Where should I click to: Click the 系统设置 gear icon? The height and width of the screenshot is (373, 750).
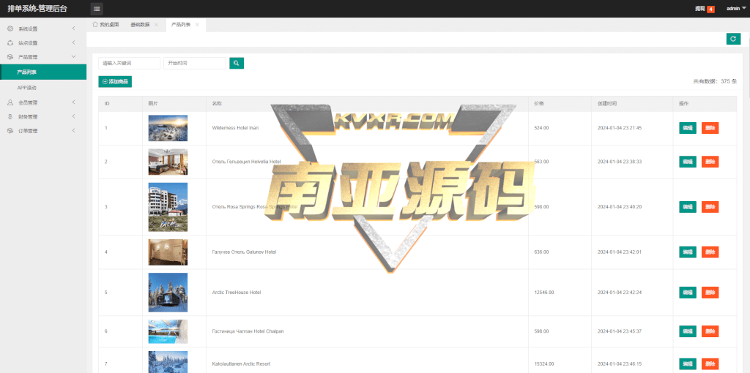(10, 29)
